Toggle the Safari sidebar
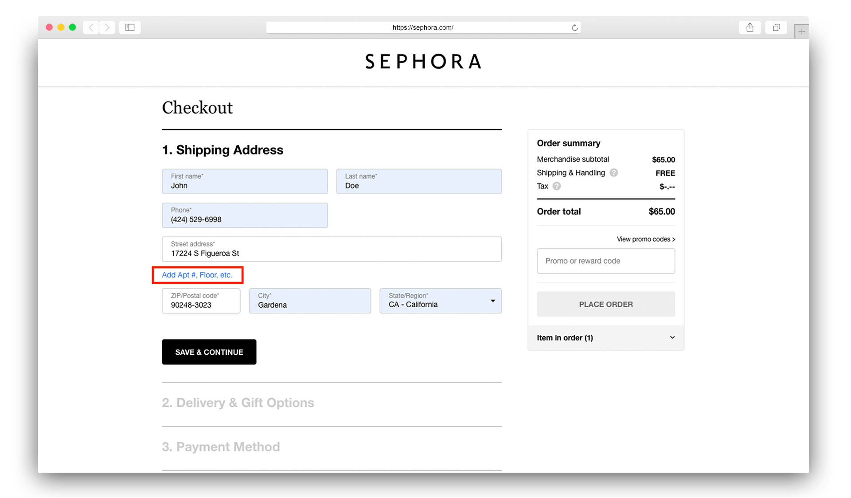The image size is (851, 498). tap(129, 27)
